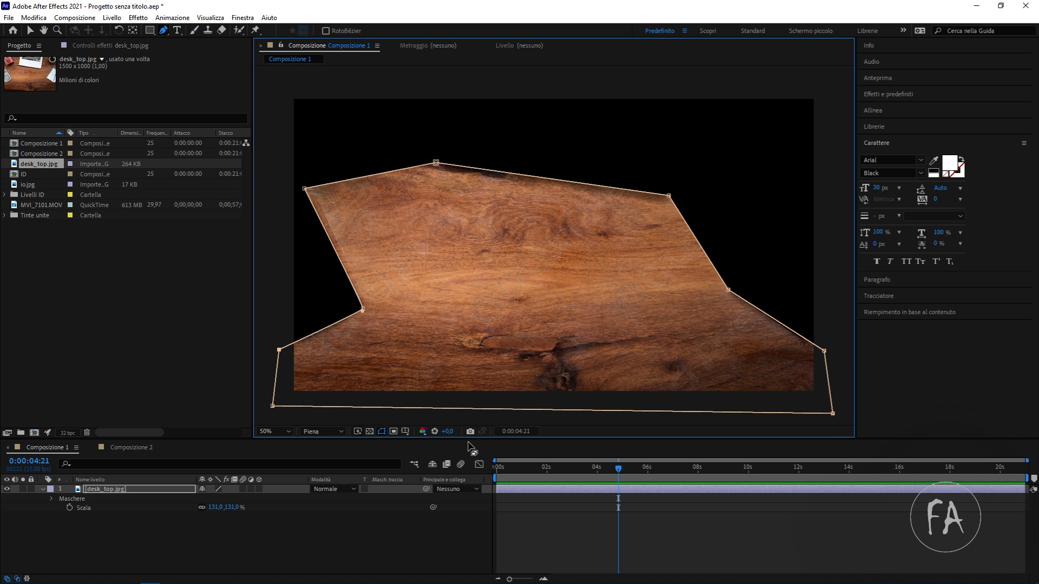
Task: Select the Roto Brush tool
Action: [x=239, y=30]
